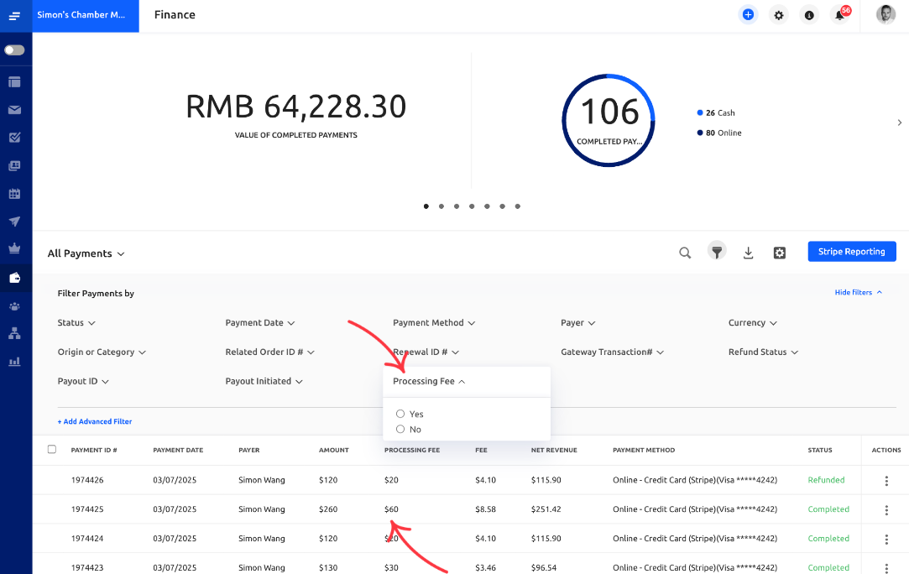Open the notifications bell icon
Image resolution: width=909 pixels, height=574 pixels.
pos(840,15)
